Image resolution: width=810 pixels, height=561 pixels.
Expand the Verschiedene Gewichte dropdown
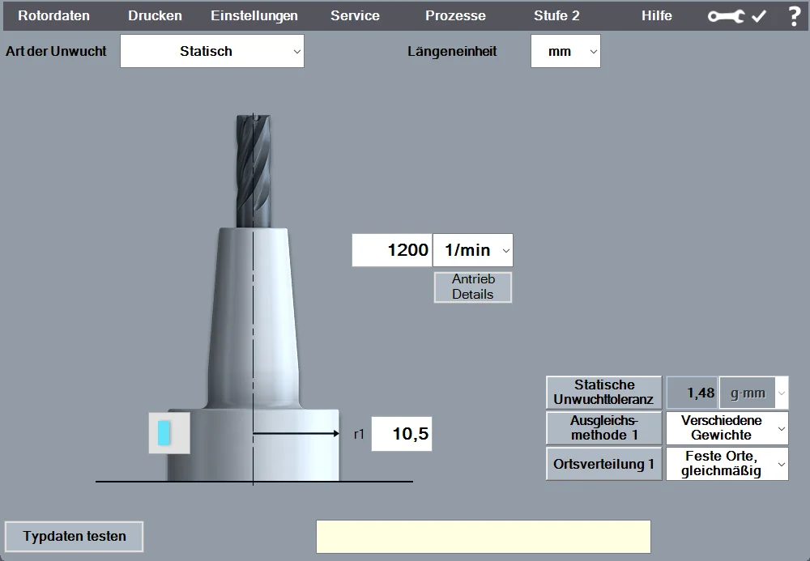click(727, 427)
